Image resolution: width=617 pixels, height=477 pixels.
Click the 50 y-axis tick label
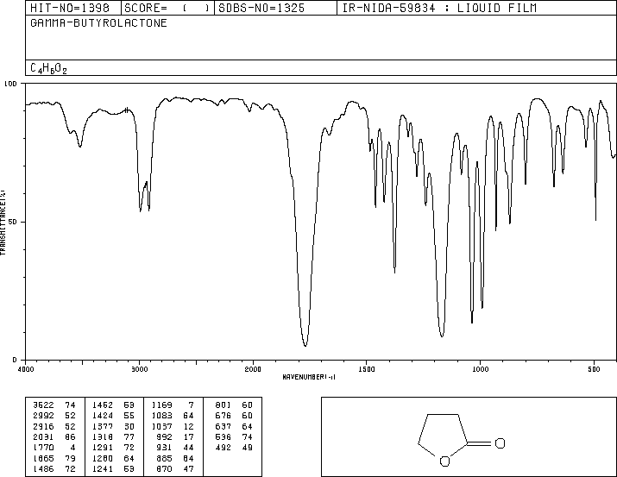(x=13, y=222)
